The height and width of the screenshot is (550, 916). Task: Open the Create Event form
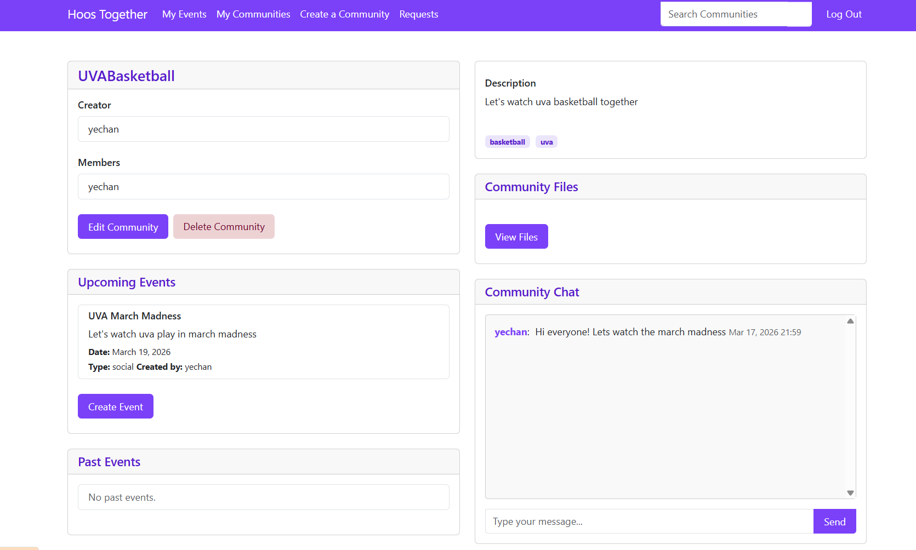pyautogui.click(x=115, y=406)
